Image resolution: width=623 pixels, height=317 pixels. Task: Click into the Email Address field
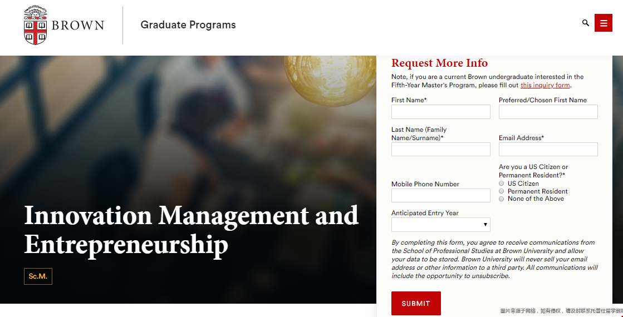(x=548, y=149)
